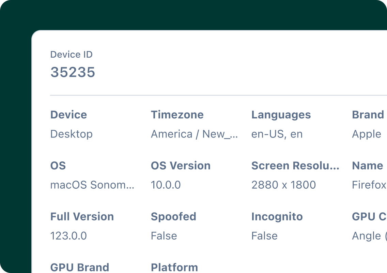This screenshot has height=273, width=387.
Task: Select the truncated macOS Sonom... value
Action: click(92, 185)
